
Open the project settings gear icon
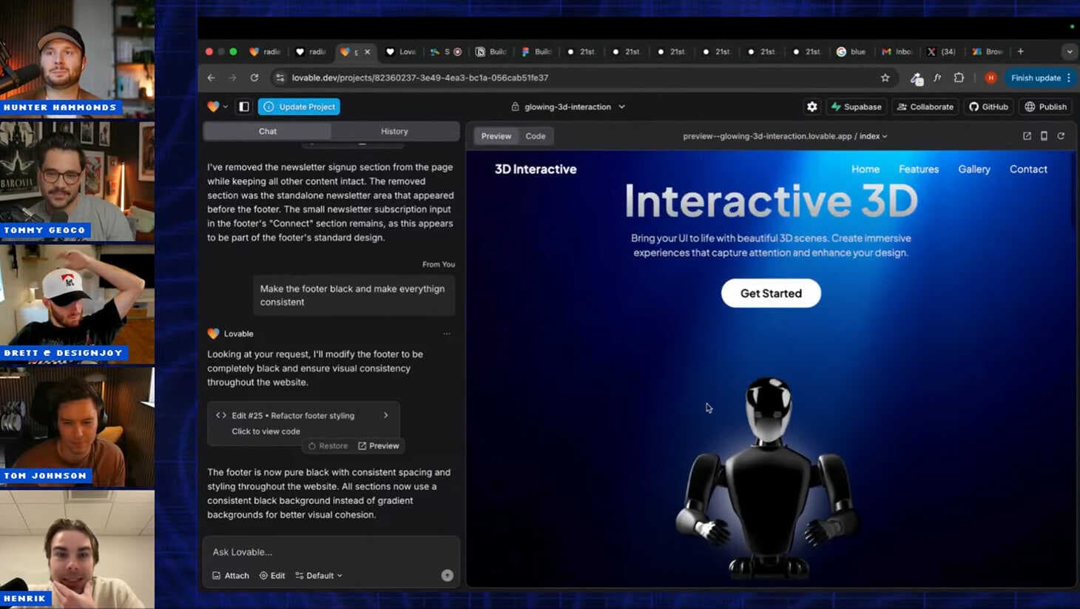click(x=811, y=107)
